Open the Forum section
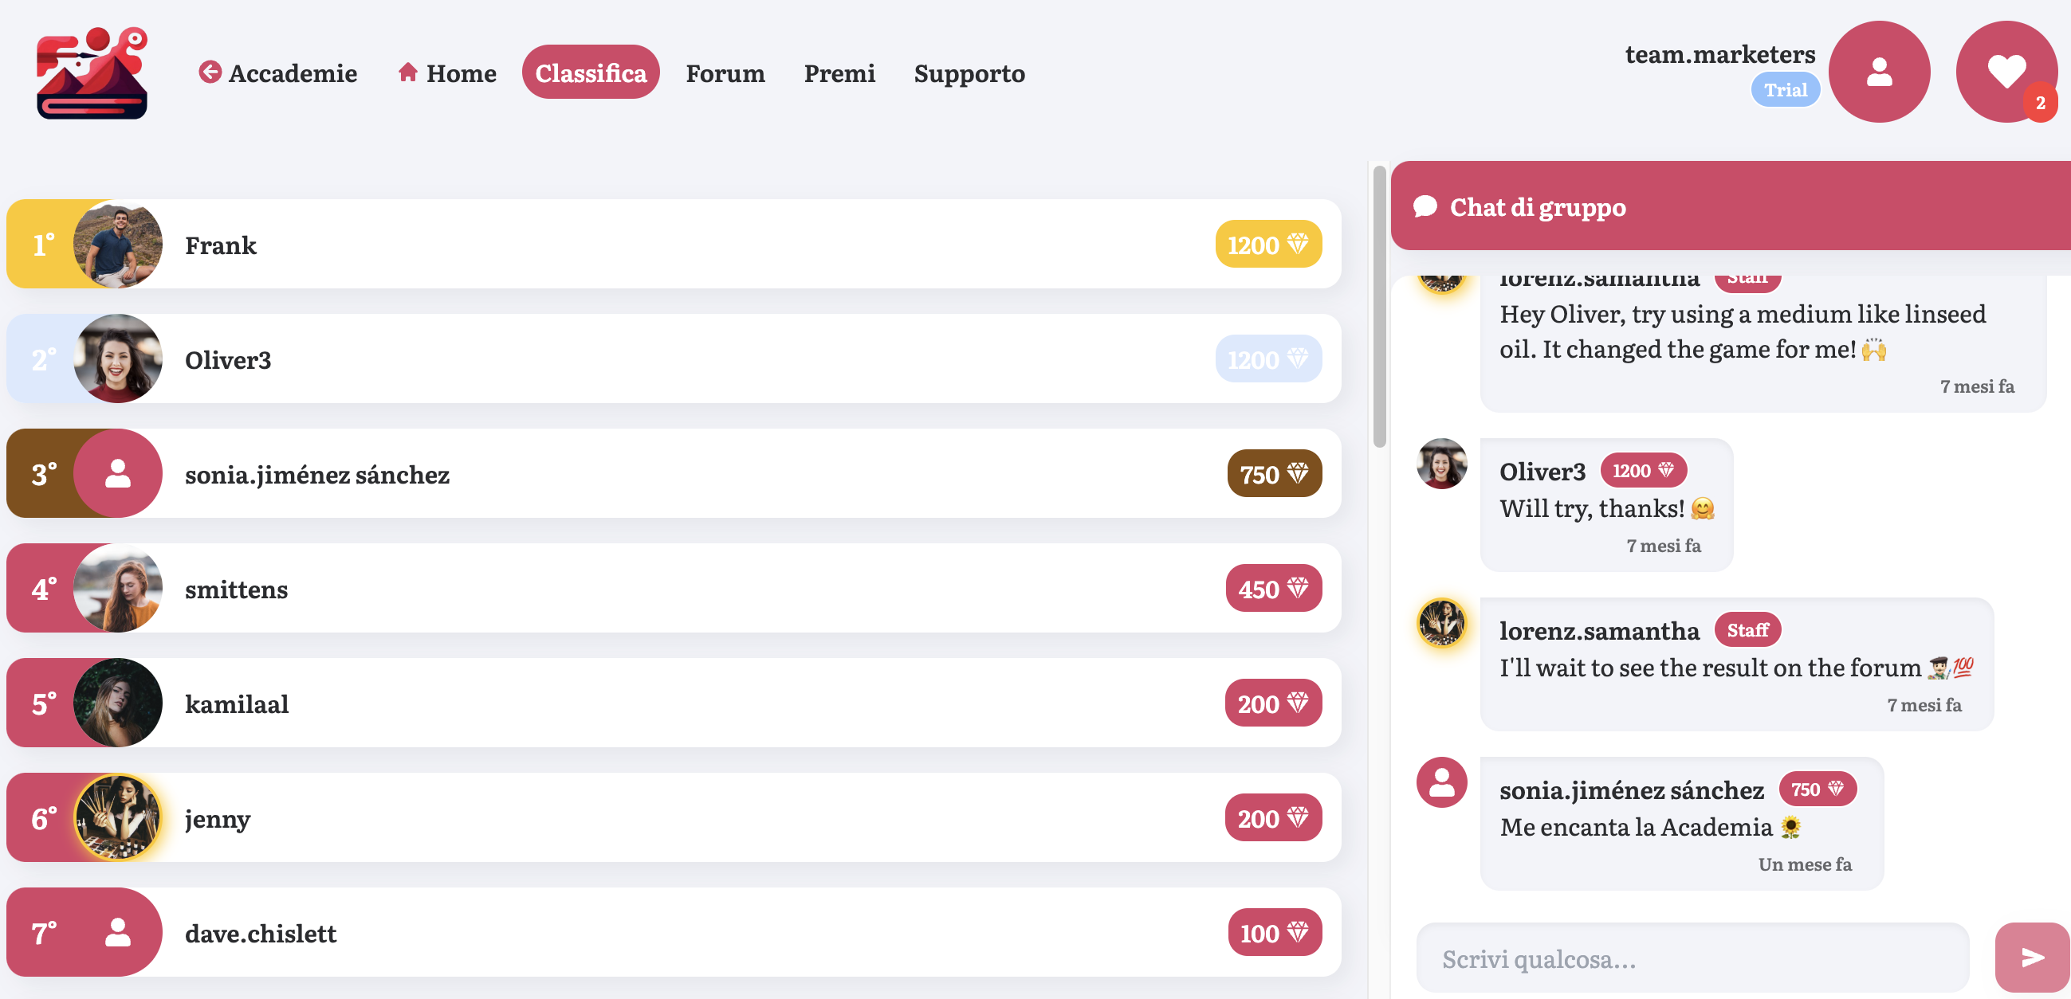2071x999 pixels. (x=725, y=73)
